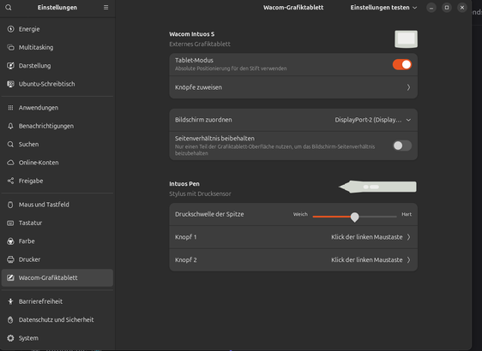Click the Barrierefreiheit accessibility icon
The width and height of the screenshot is (482, 351).
click(11, 301)
